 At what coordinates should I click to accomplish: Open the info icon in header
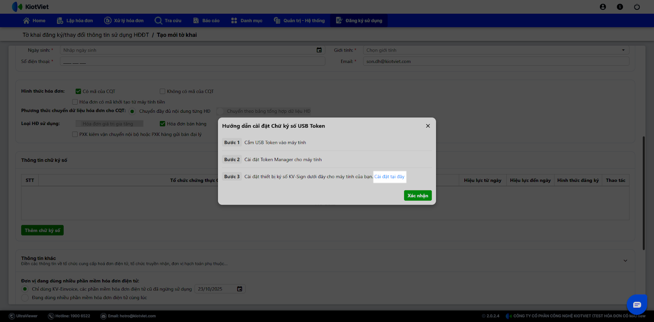click(x=620, y=7)
